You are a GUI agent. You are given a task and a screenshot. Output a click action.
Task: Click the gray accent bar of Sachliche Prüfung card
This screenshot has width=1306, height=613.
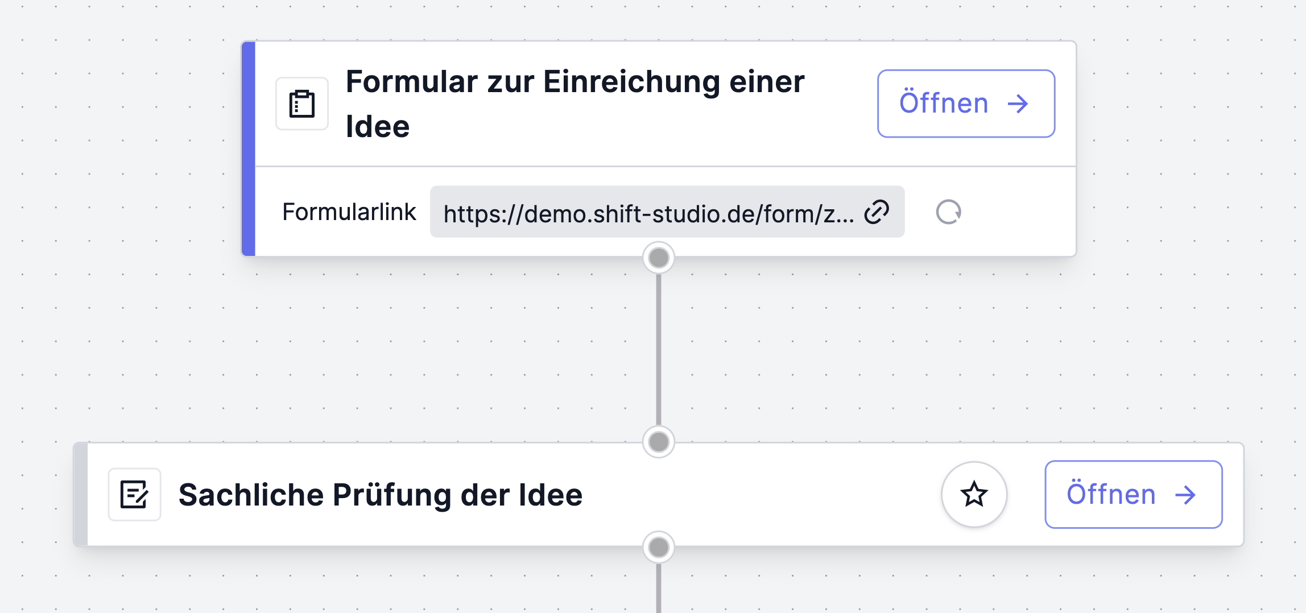[x=81, y=494]
